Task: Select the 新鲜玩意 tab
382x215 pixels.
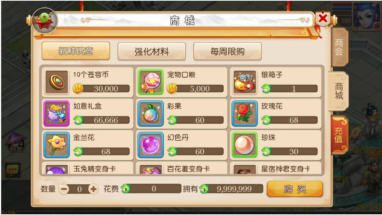Action: tap(76, 51)
